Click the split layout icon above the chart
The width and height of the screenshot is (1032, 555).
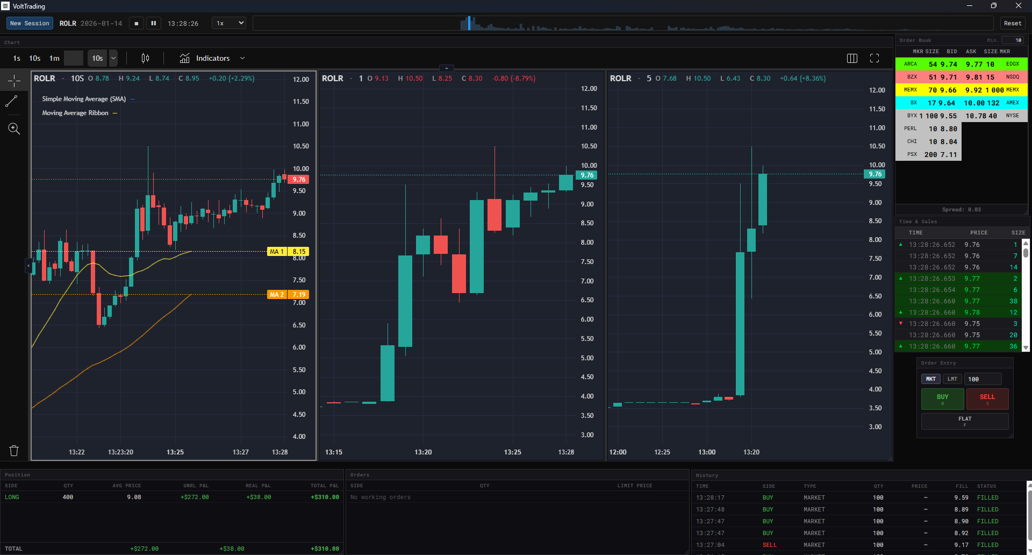click(852, 58)
